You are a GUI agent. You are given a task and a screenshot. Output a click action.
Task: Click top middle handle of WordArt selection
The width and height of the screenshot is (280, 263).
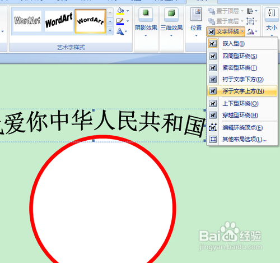coord(94,110)
